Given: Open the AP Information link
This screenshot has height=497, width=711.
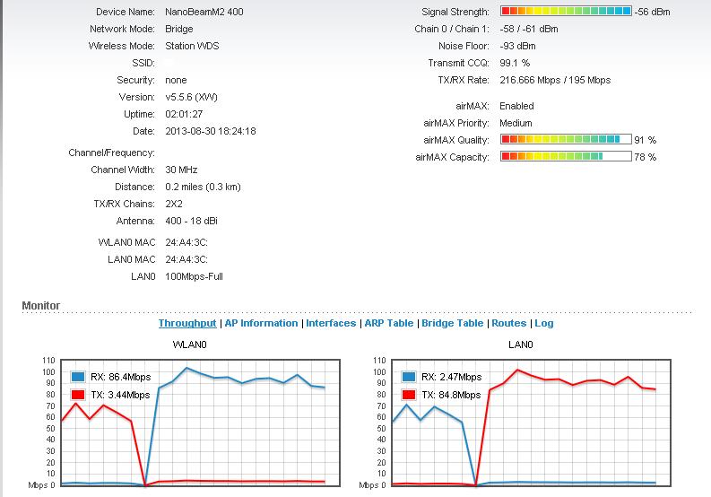Looking at the screenshot, I should tap(261, 323).
